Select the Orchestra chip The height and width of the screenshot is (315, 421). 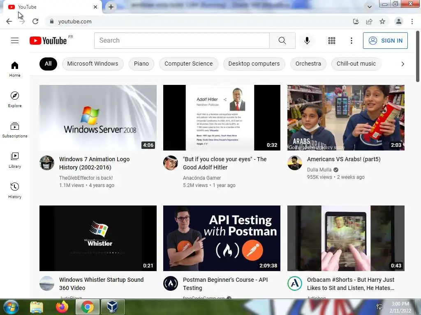click(x=308, y=64)
